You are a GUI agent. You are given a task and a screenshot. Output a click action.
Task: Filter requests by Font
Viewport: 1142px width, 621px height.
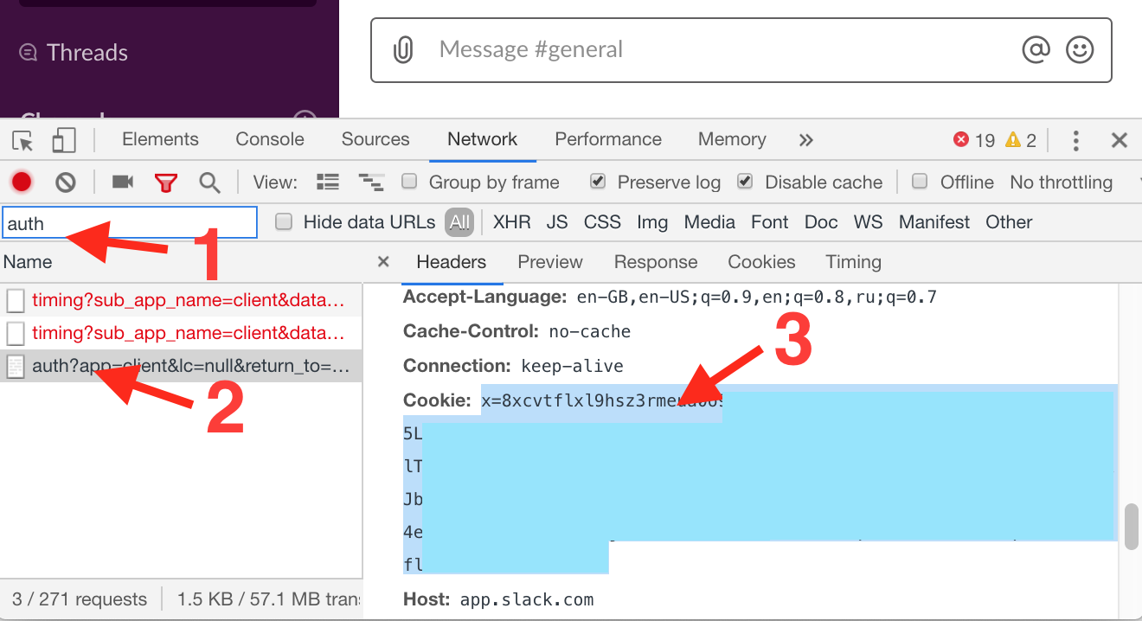pyautogui.click(x=770, y=222)
